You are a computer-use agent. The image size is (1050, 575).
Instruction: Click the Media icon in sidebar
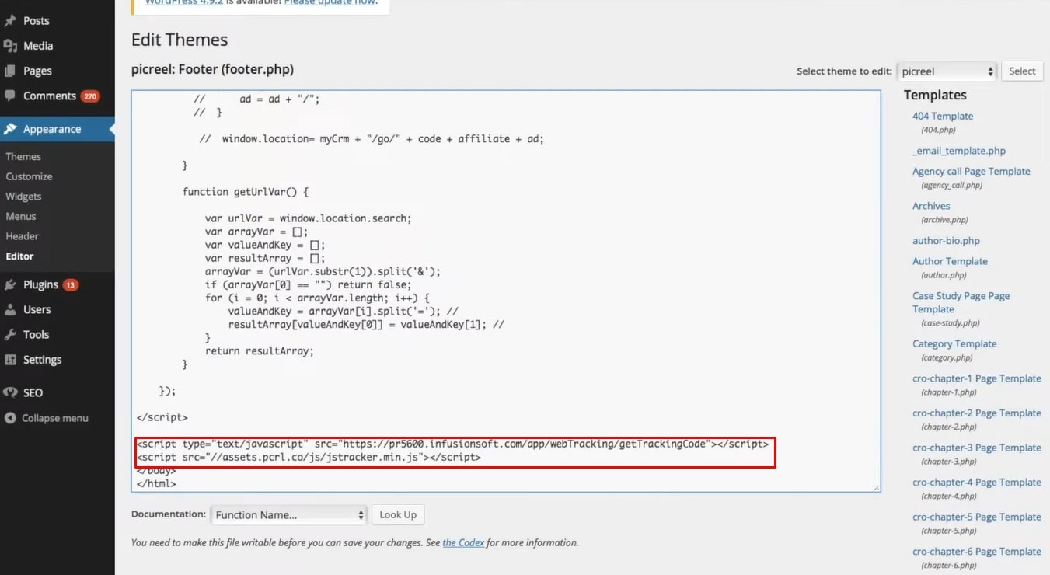coord(10,46)
